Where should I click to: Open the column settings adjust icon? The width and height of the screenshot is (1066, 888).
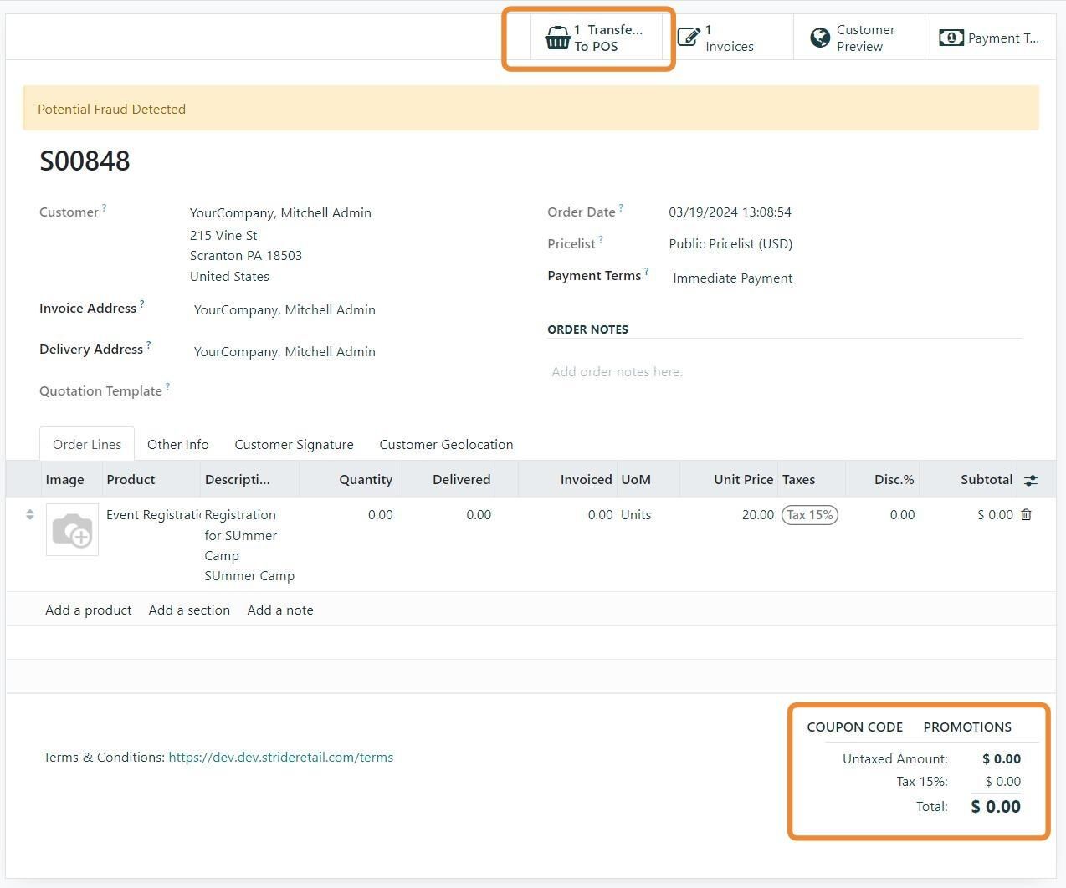point(1031,480)
